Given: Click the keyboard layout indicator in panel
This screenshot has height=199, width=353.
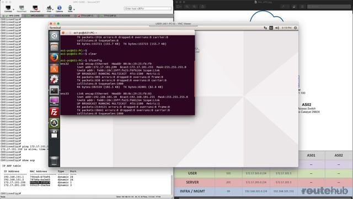Looking at the screenshot, I should 271,28.
